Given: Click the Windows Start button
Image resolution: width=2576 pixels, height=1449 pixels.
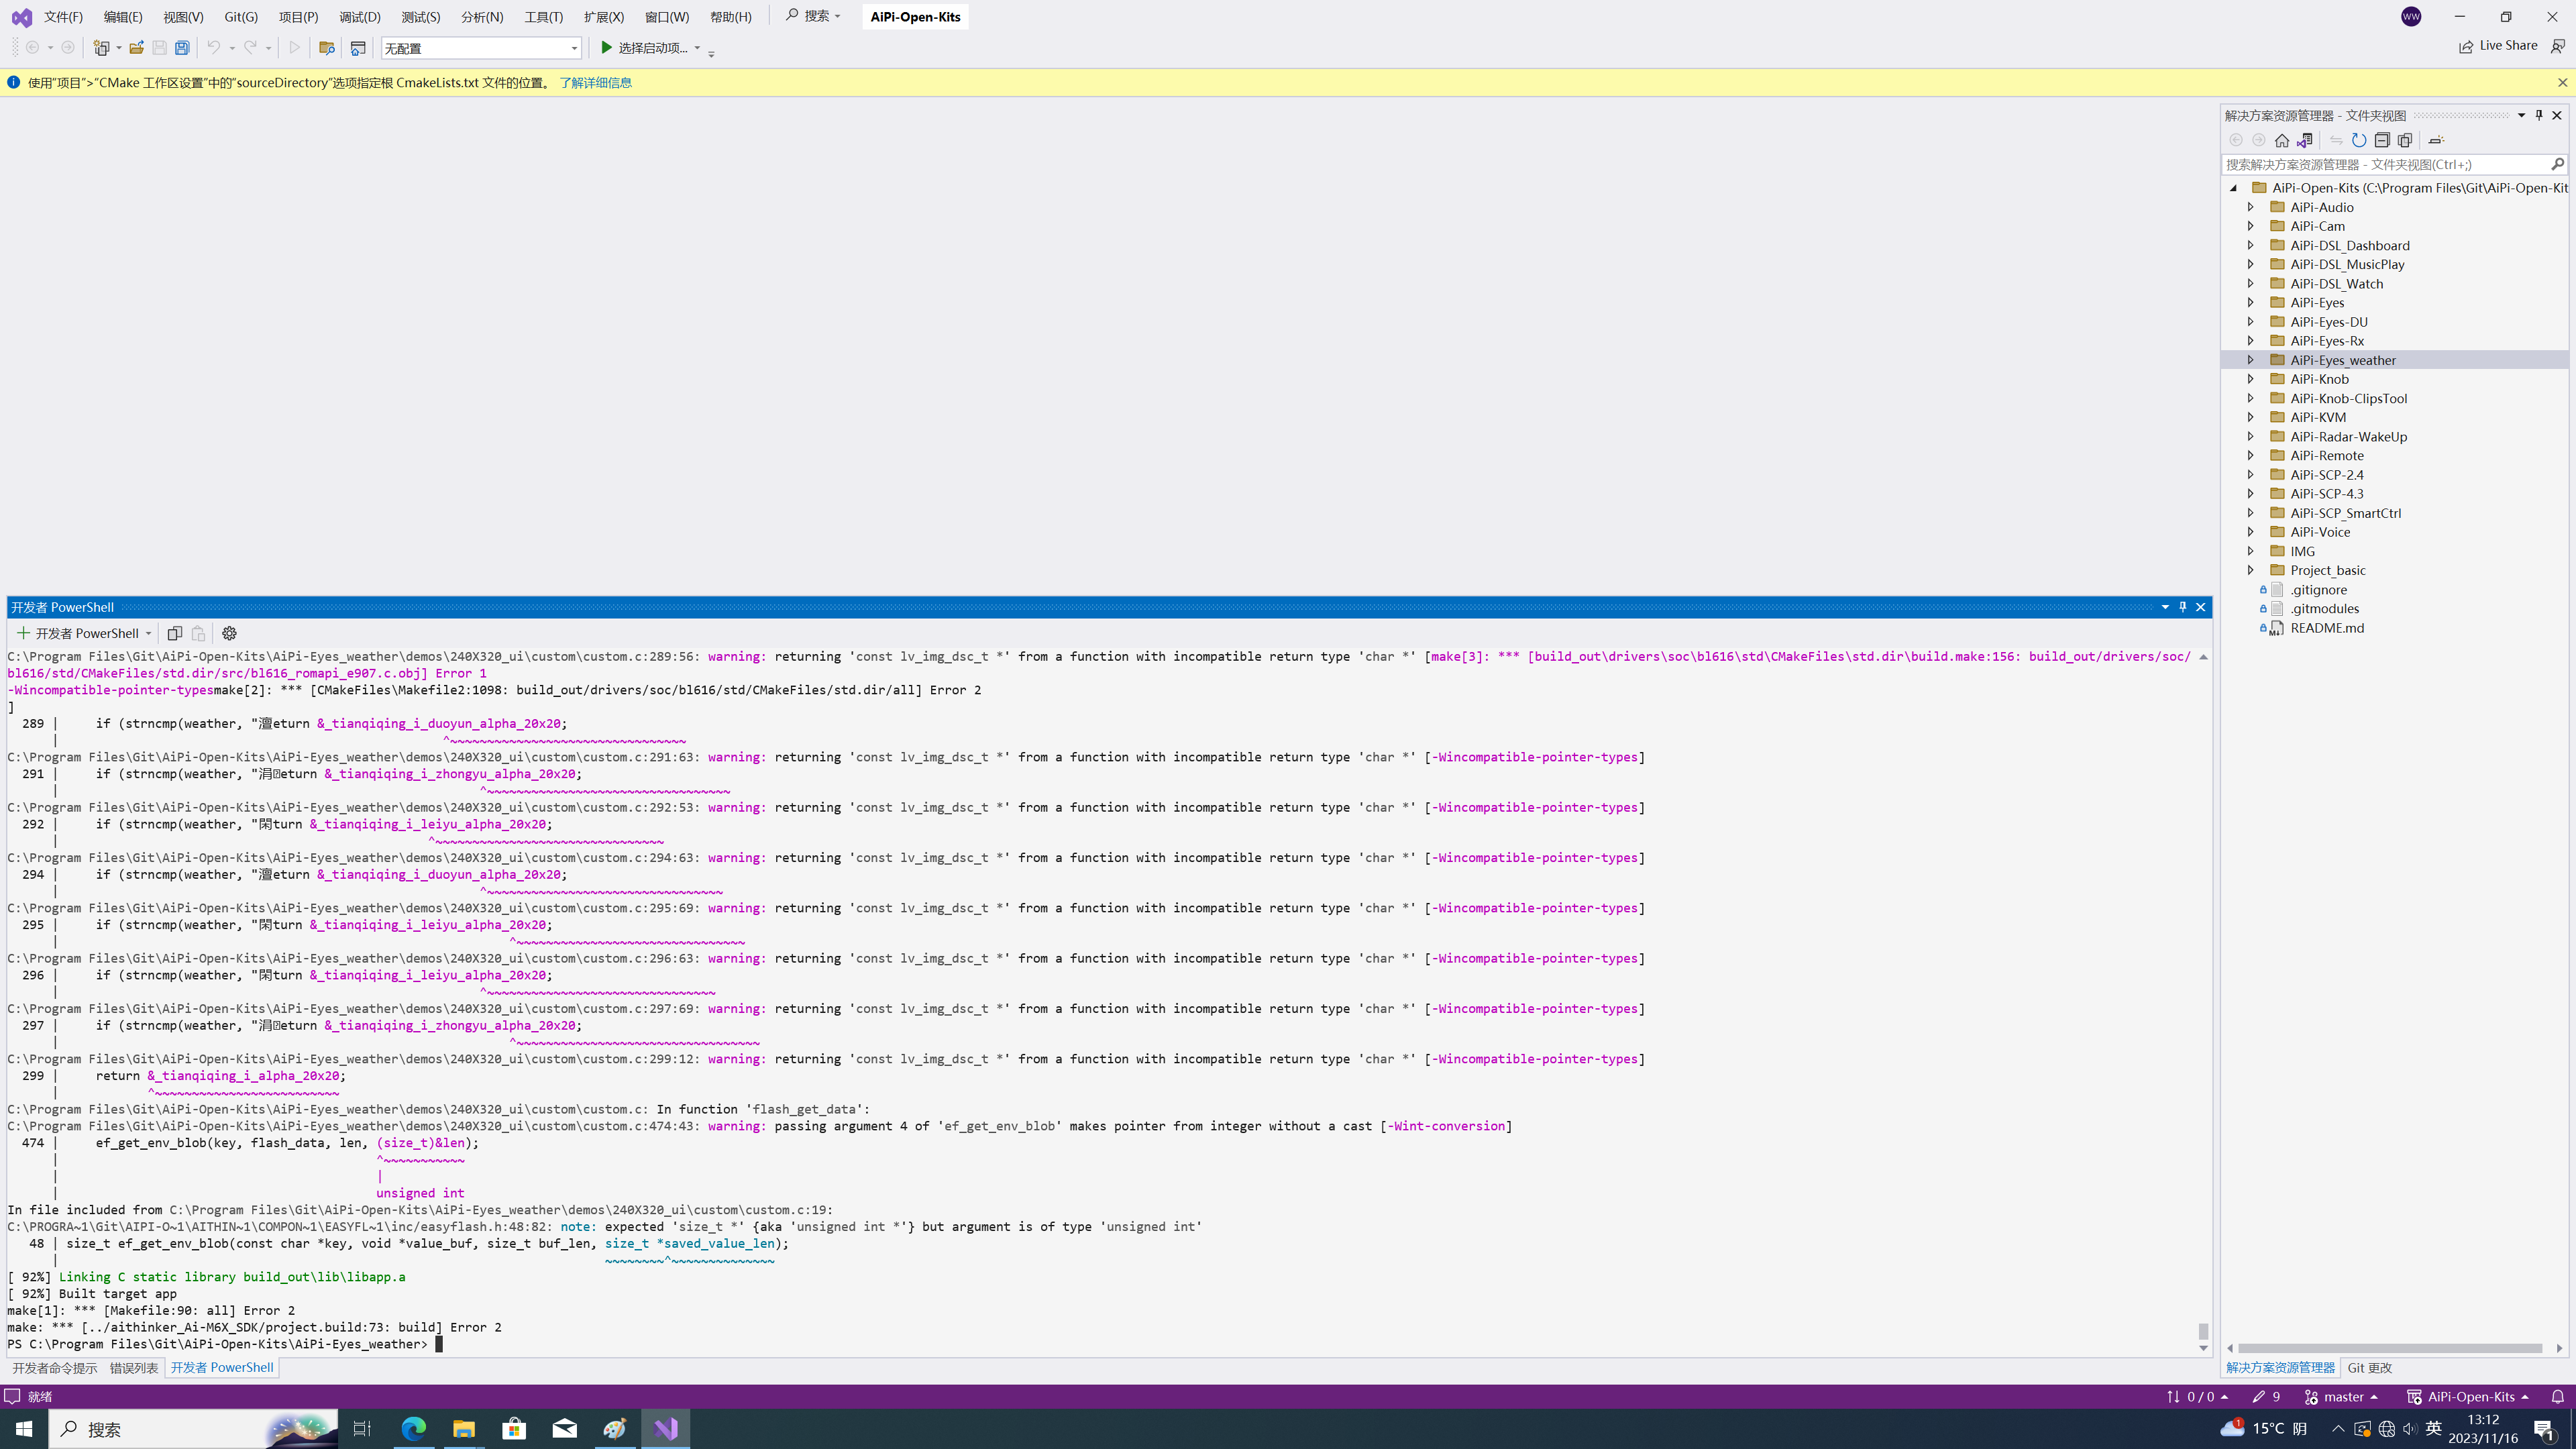Looking at the screenshot, I should 24,1429.
